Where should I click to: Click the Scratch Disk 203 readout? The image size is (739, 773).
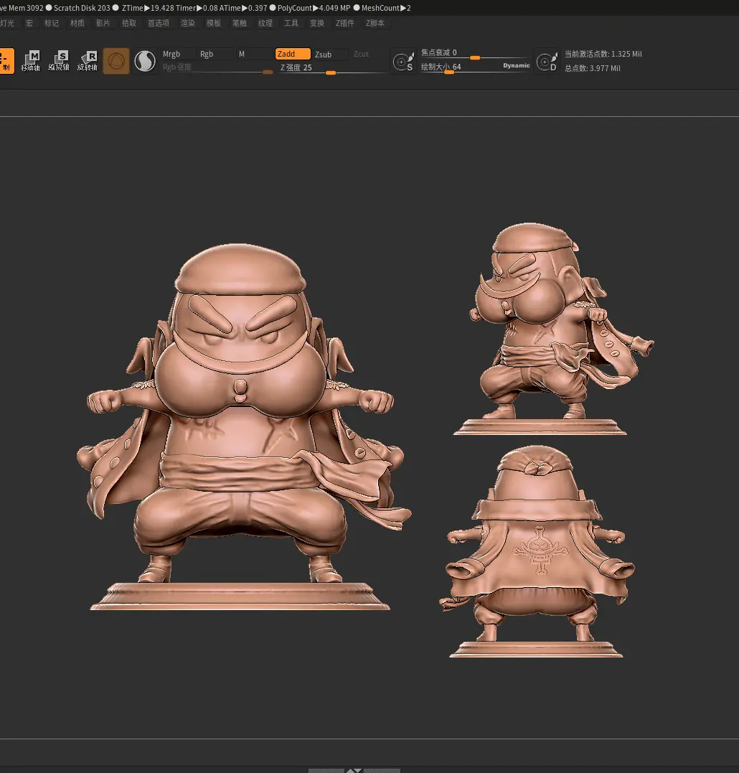tap(82, 8)
